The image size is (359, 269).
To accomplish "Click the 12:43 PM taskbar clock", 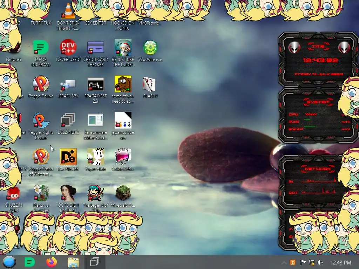I will pos(341,262).
